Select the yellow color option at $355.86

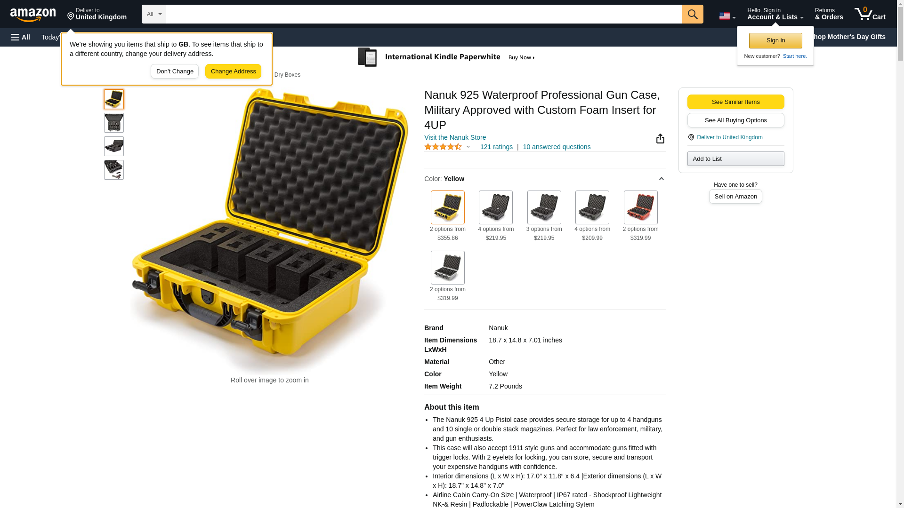447,207
